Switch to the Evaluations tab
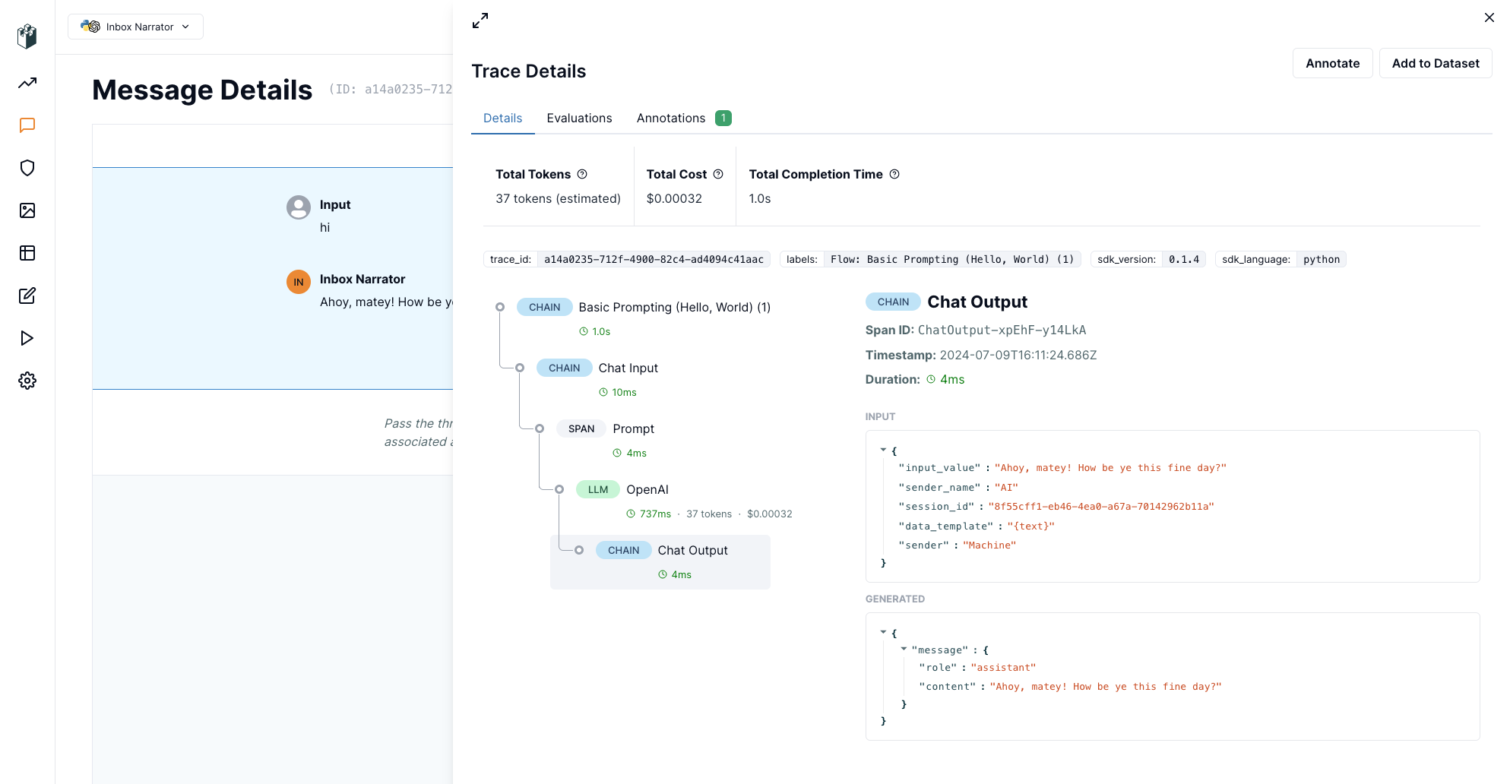The image size is (1510, 784). pos(579,118)
